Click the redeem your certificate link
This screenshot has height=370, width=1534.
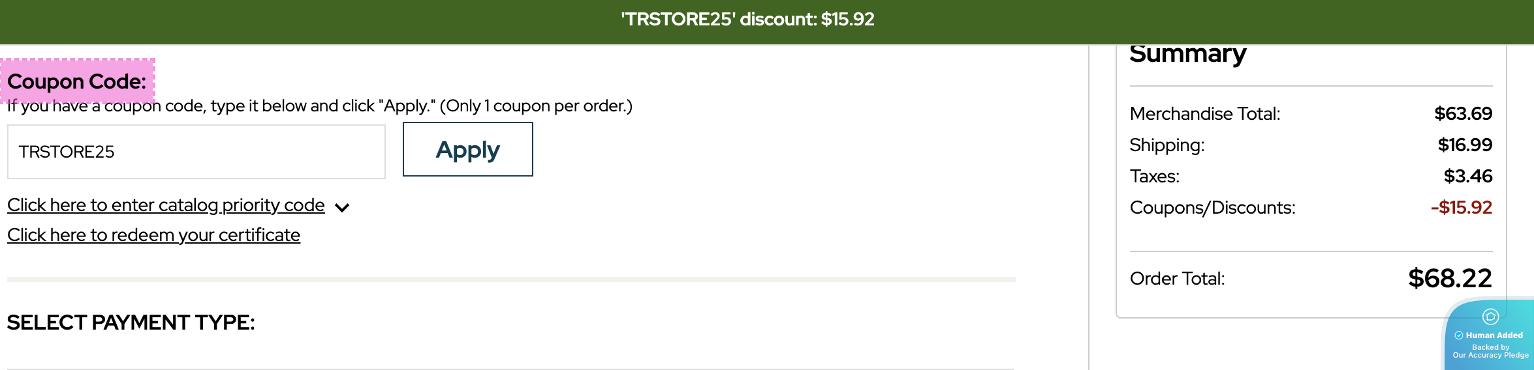[x=153, y=235]
